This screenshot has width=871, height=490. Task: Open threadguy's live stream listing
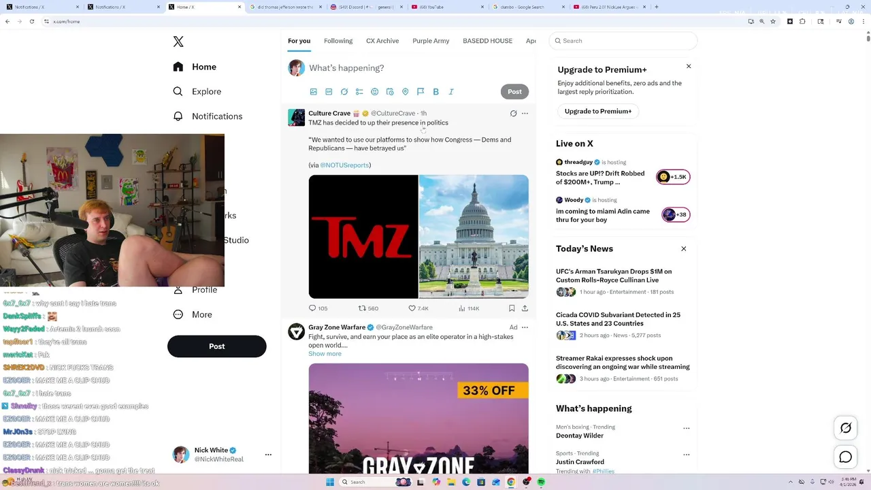[623, 173]
